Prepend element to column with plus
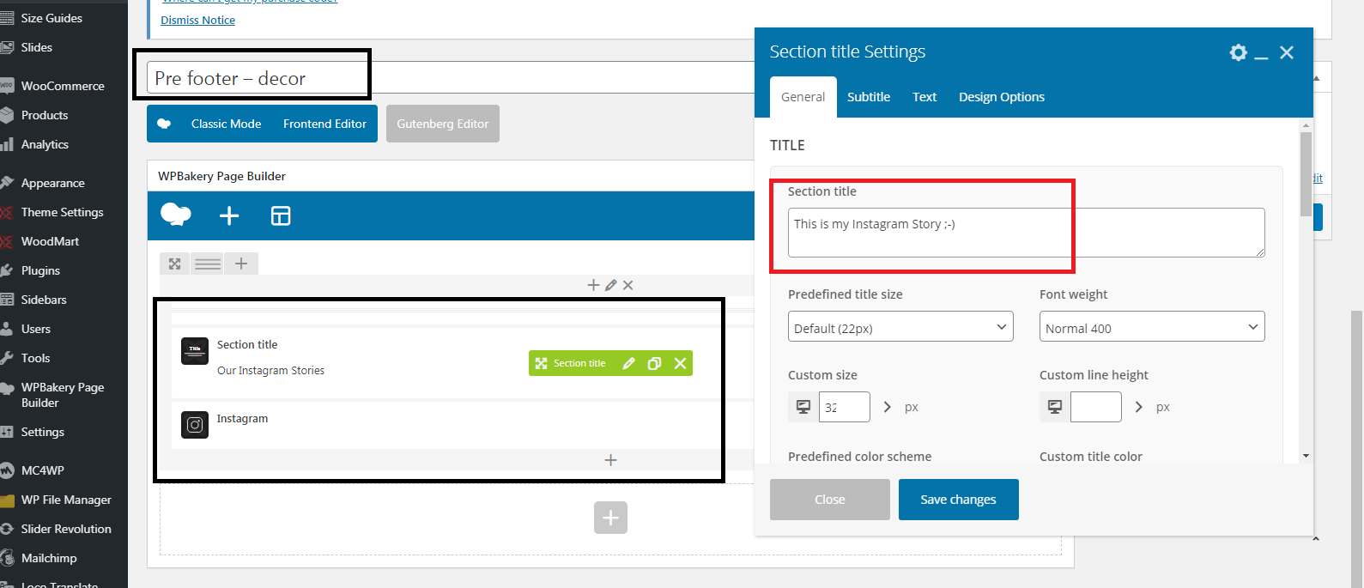The width and height of the screenshot is (1364, 588). point(593,285)
